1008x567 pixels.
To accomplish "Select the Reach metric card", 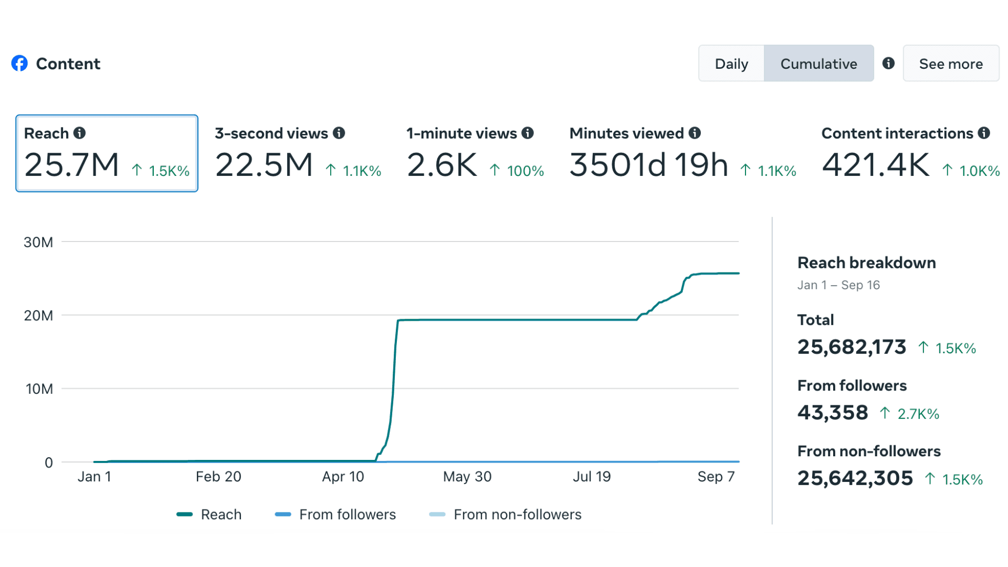I will click(107, 153).
